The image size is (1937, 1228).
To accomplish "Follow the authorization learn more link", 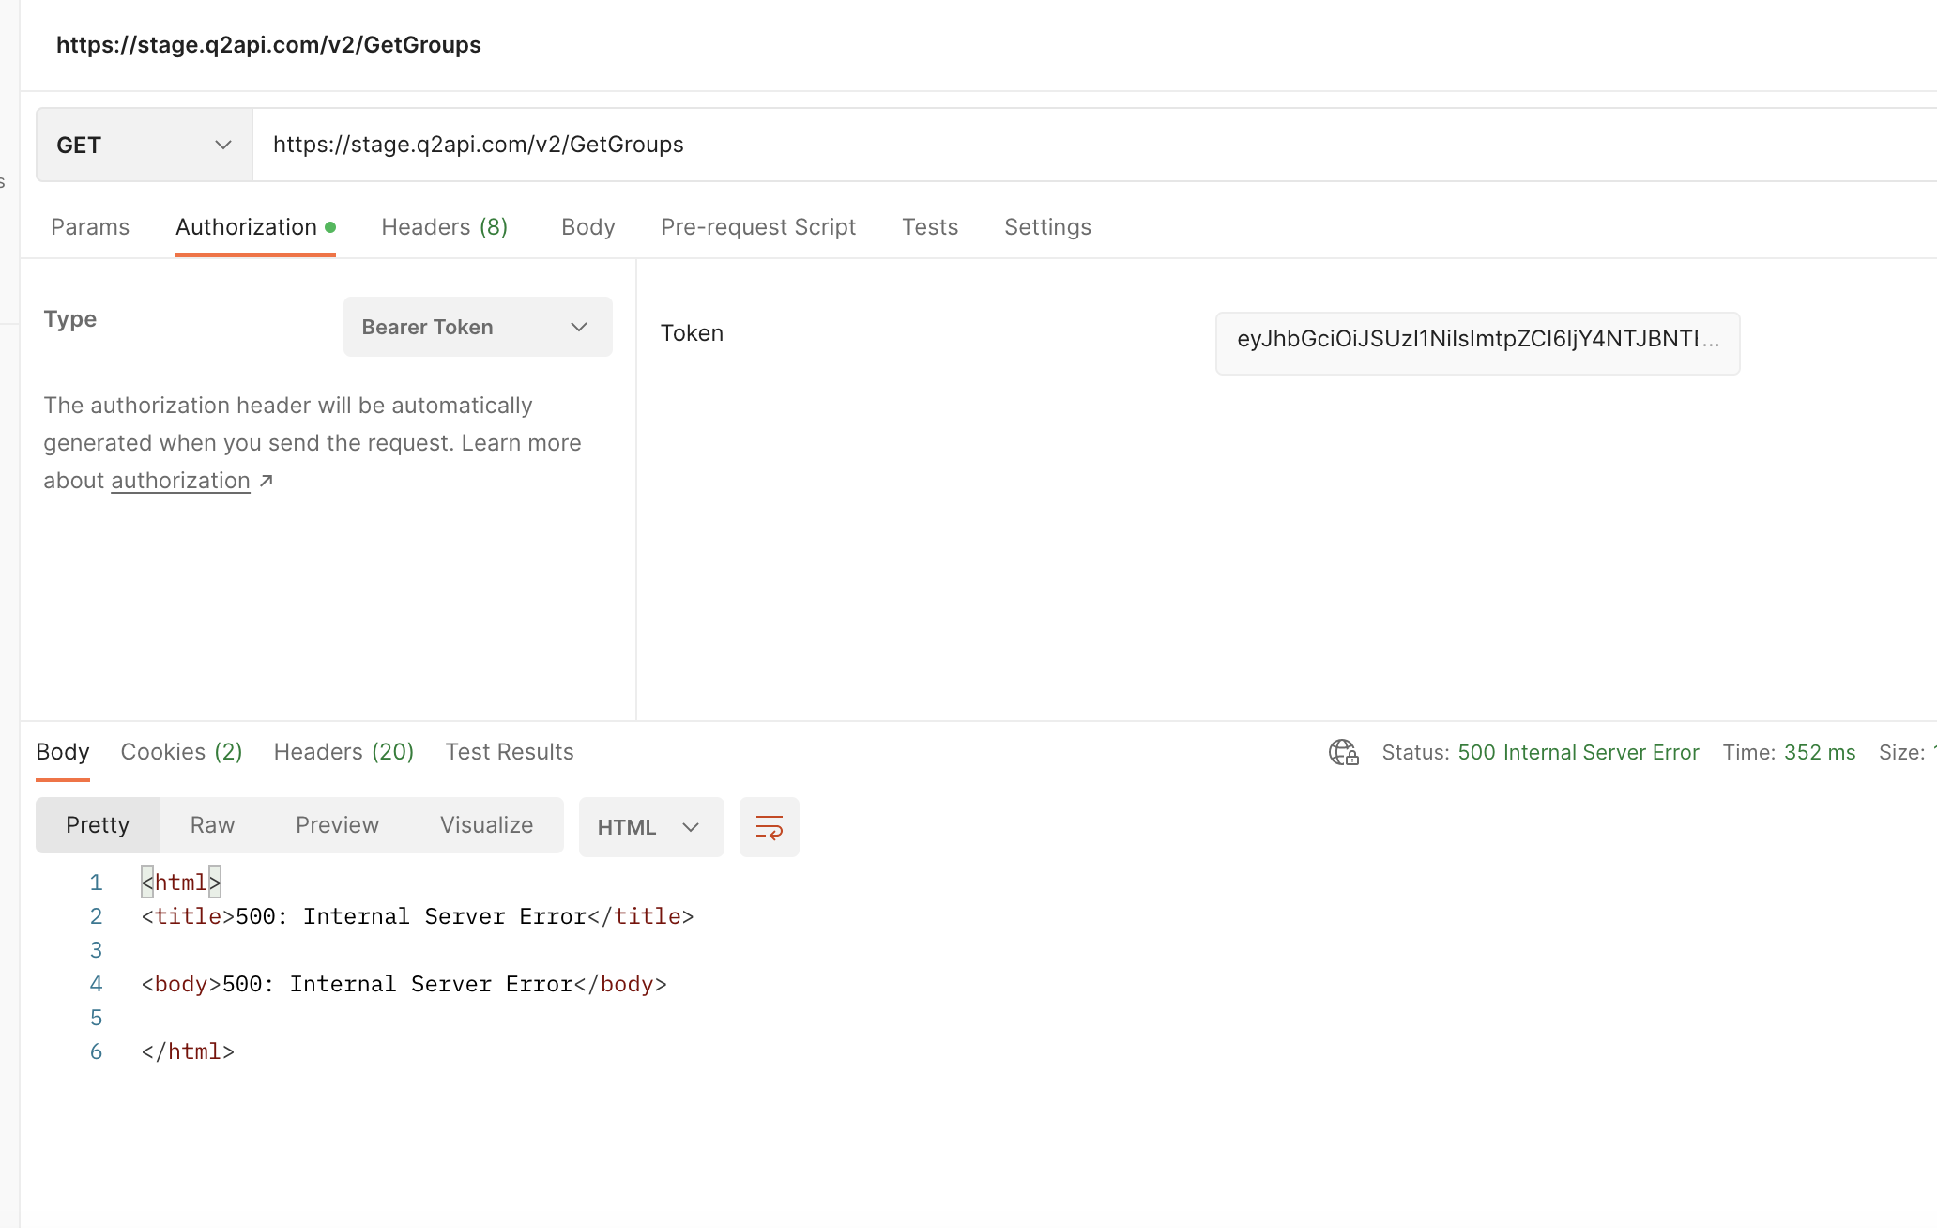I will tap(180, 481).
